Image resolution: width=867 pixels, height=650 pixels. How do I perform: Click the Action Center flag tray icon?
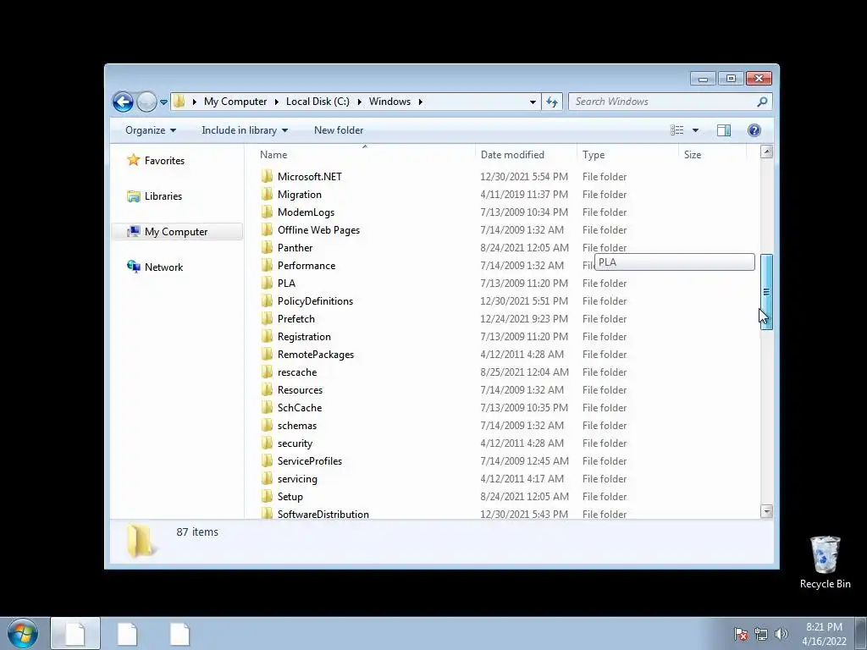741,634
